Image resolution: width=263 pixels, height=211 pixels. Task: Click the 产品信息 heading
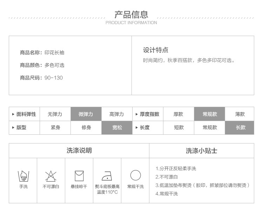tap(131, 15)
